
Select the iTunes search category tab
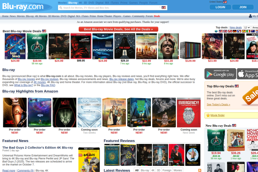[x=115, y=3]
